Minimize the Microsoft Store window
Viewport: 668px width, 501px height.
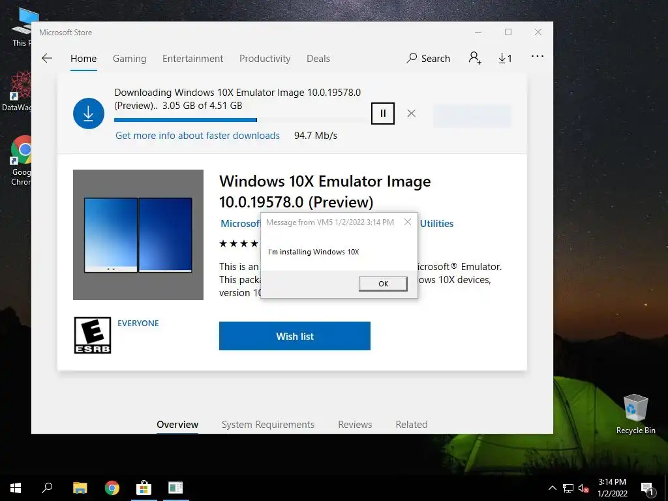tap(478, 33)
